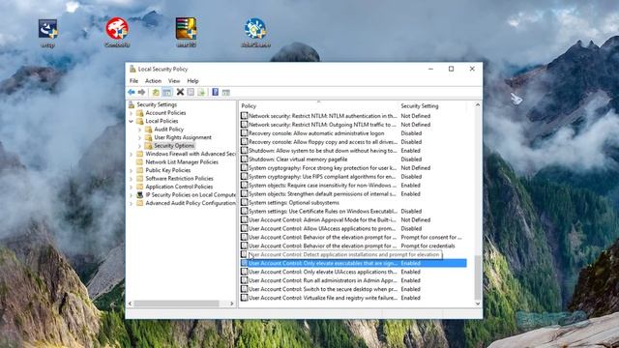Expand the Public Key Policies node
The height and width of the screenshot is (348, 619).
point(132,170)
